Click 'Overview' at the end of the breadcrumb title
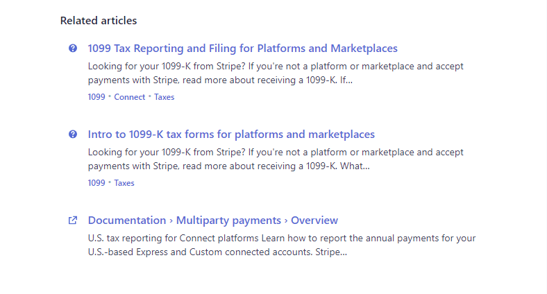547x294 pixels. [314, 220]
